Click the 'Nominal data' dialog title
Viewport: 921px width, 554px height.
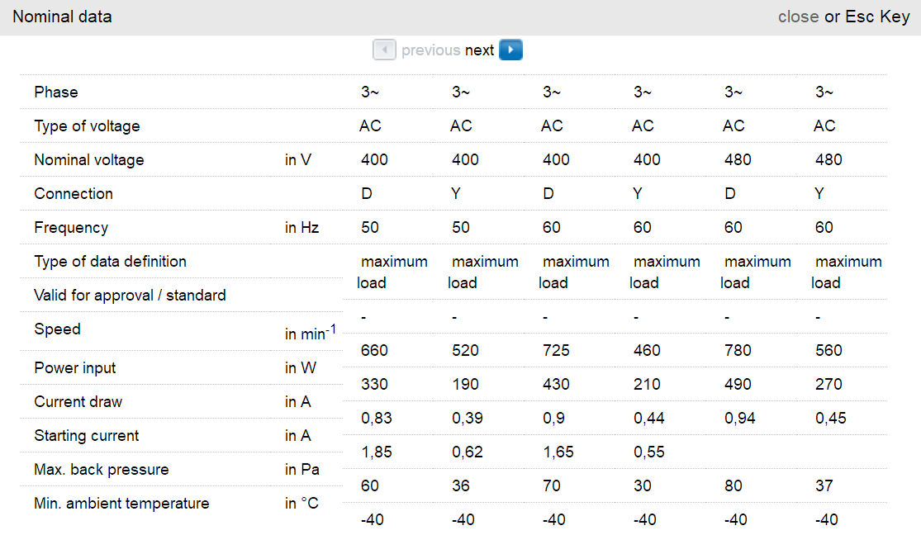pos(62,17)
